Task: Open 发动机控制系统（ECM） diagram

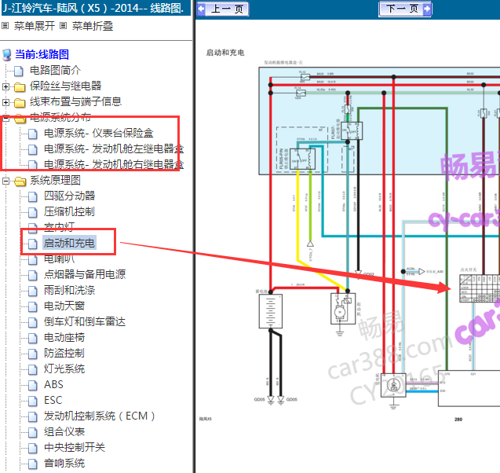Action: [x=100, y=416]
